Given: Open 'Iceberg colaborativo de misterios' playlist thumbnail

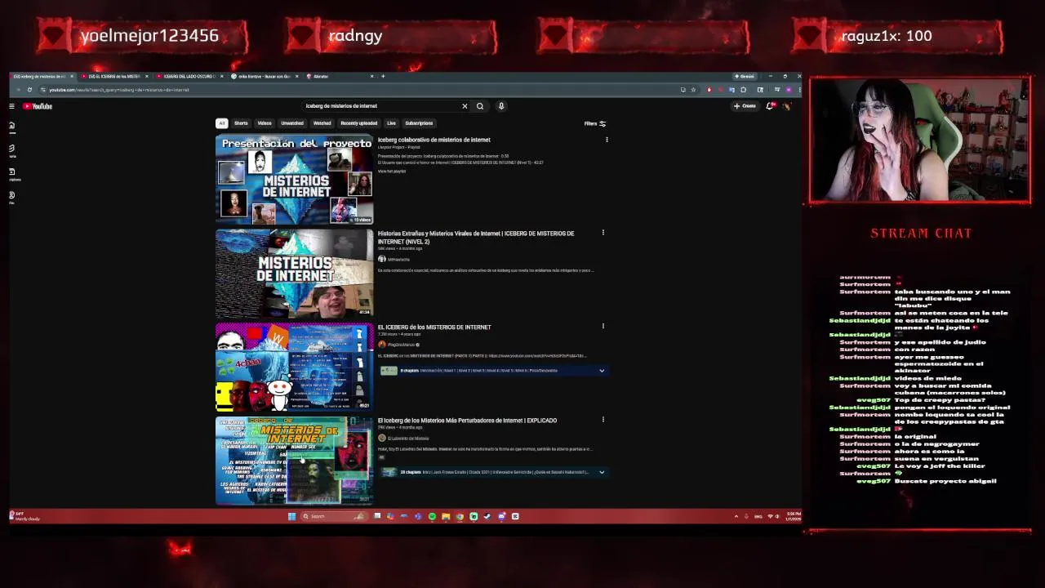Looking at the screenshot, I should tap(294, 180).
